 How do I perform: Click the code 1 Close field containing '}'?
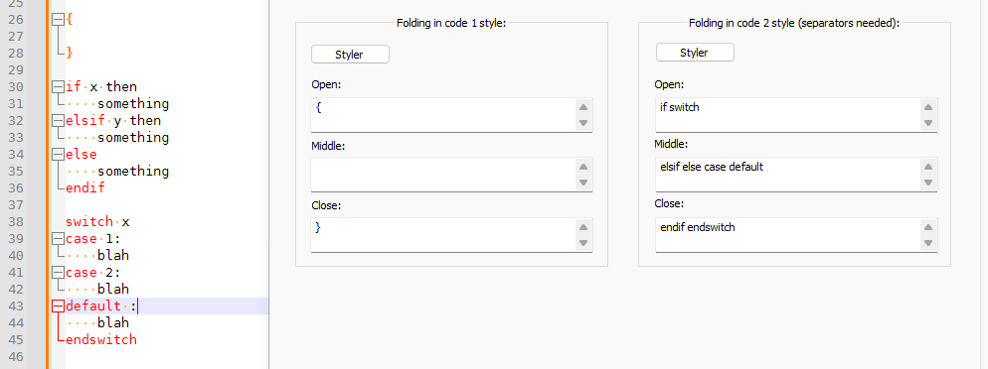pos(443,235)
